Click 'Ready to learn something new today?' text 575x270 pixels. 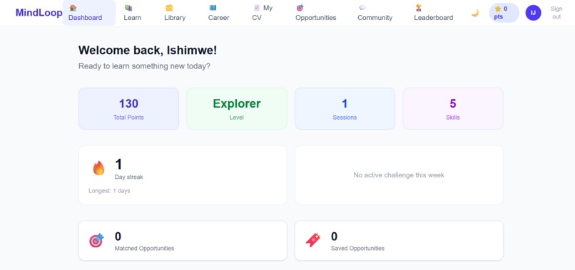coord(145,66)
